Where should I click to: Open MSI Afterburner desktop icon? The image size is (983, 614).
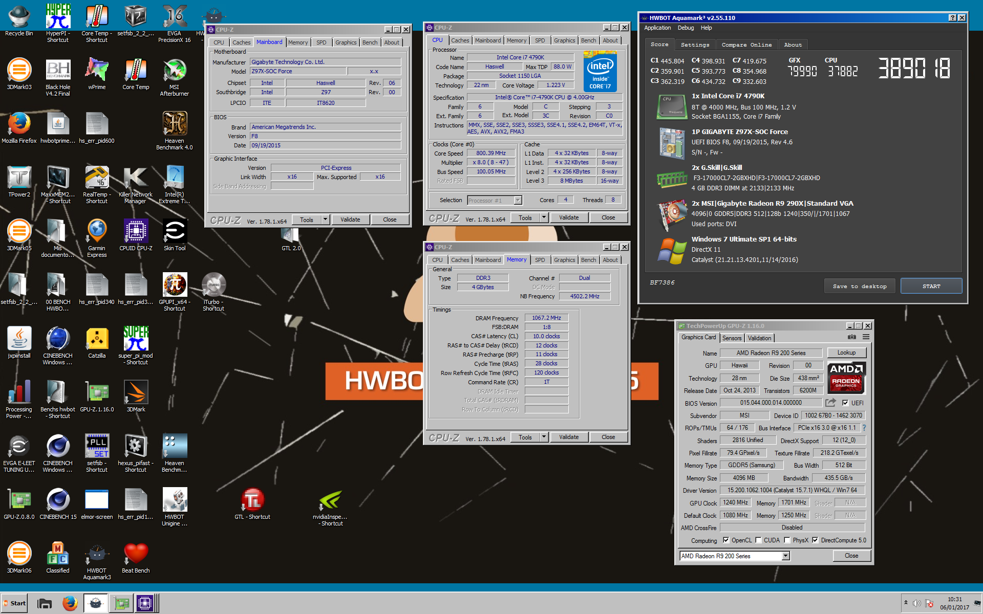click(x=174, y=77)
